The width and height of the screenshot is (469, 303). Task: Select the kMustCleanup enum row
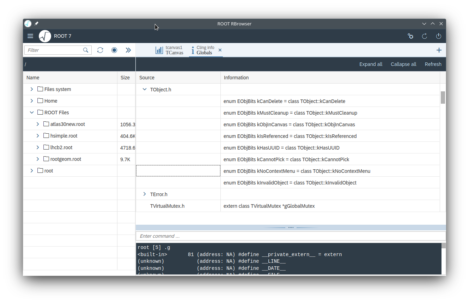tap(288, 113)
